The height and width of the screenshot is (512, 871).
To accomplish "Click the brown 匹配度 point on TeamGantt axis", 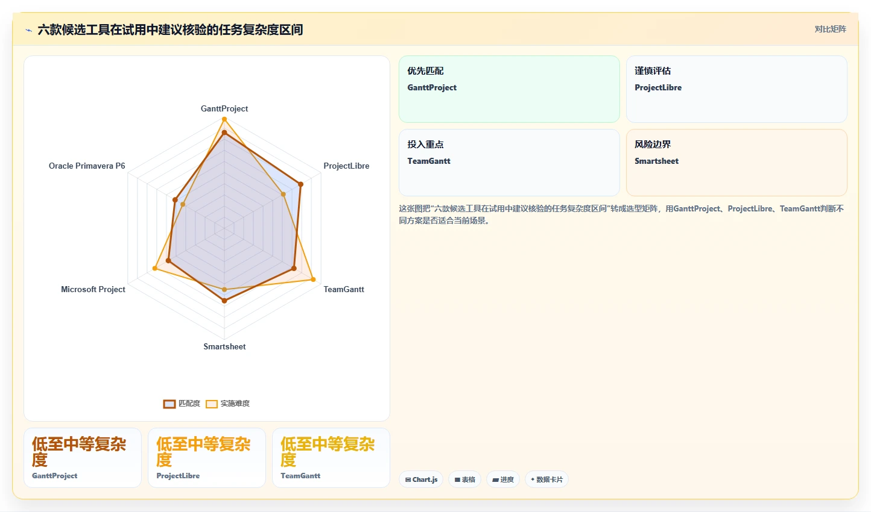I will [x=294, y=269].
